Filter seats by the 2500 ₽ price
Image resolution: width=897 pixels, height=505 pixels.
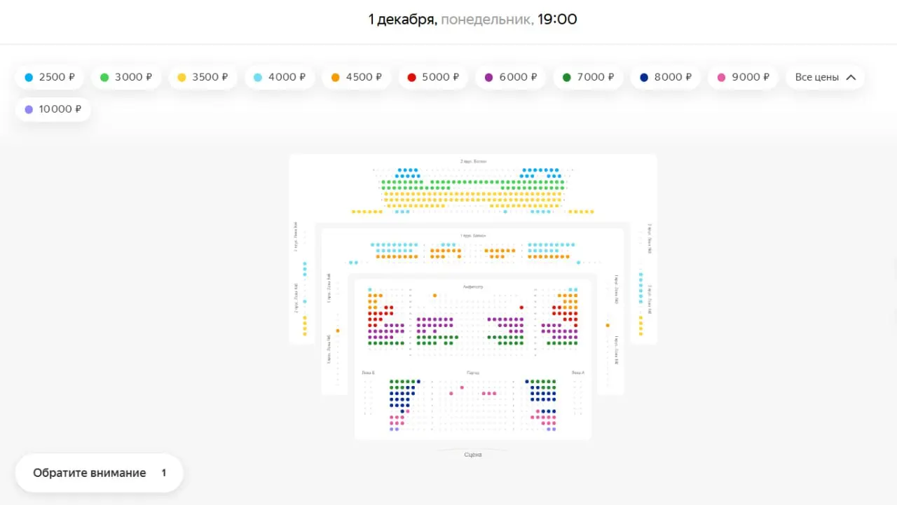pos(49,77)
